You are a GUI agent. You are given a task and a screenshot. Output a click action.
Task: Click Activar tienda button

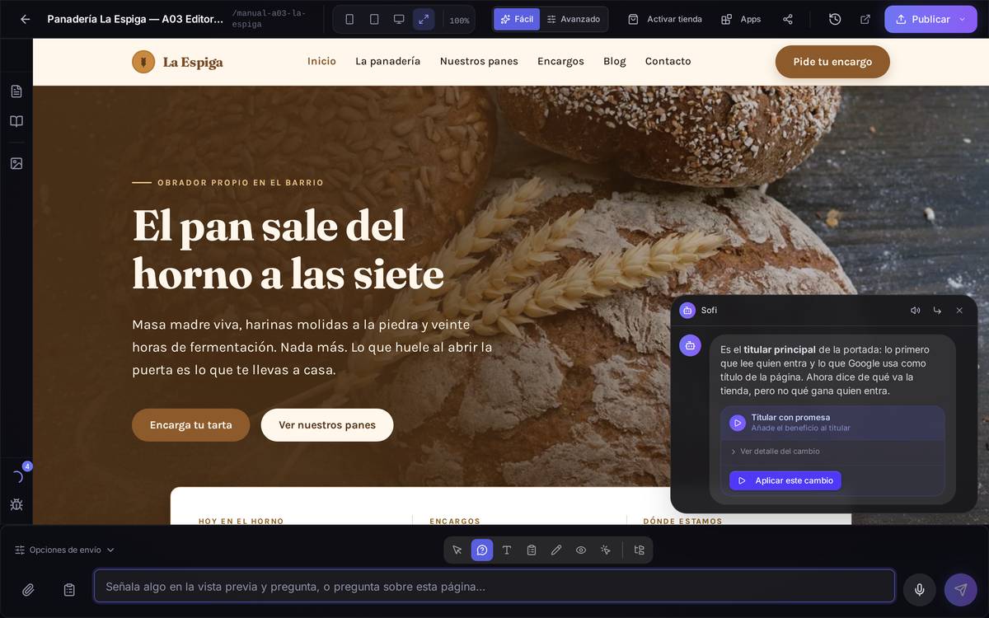665,19
